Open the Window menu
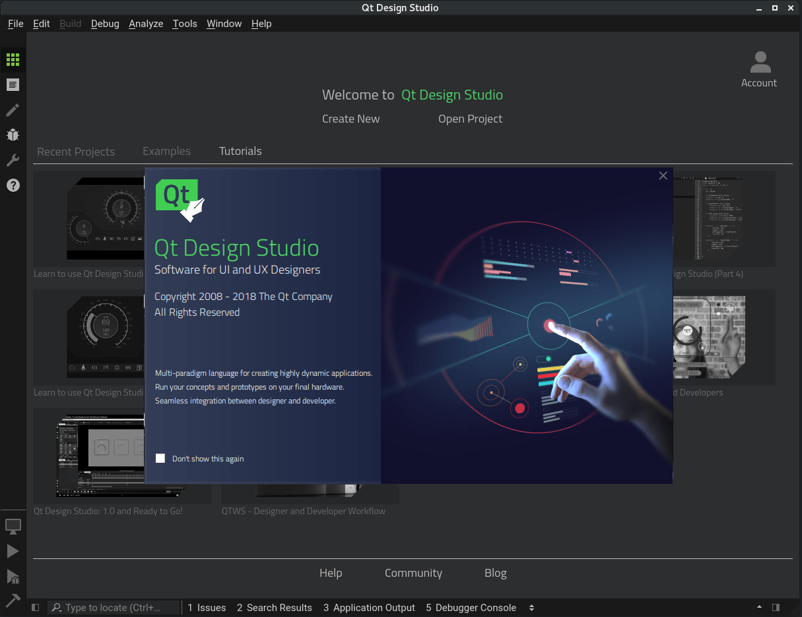The image size is (802, 617). pos(224,24)
